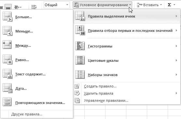Click the AutoSum sigma icon
This screenshot has width=181, height=119.
pos(169,5)
